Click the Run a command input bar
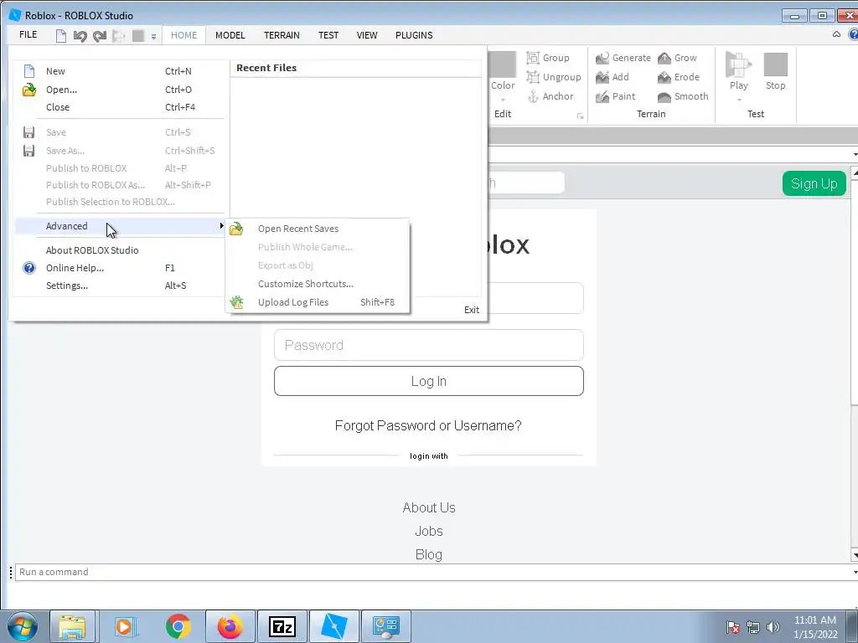Viewport: 858px width, 643px height. [x=432, y=572]
